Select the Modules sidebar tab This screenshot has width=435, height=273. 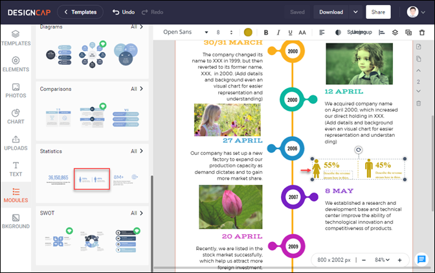click(16, 195)
